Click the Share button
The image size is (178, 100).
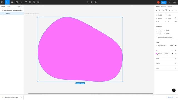coord(164,2)
